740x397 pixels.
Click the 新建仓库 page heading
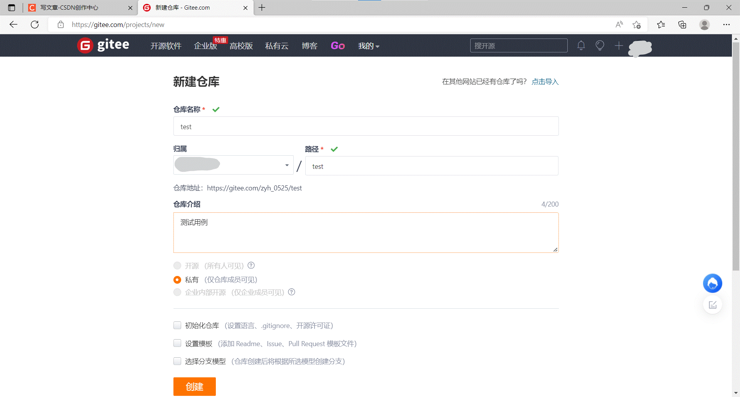click(x=196, y=82)
